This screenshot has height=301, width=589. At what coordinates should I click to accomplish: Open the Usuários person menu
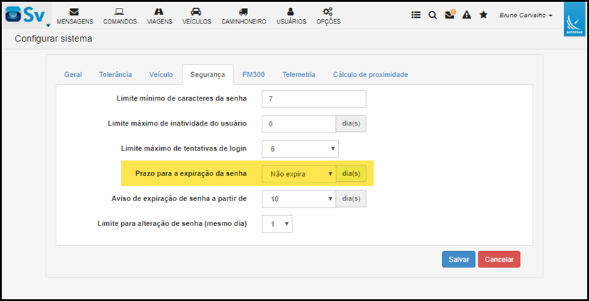tap(291, 16)
